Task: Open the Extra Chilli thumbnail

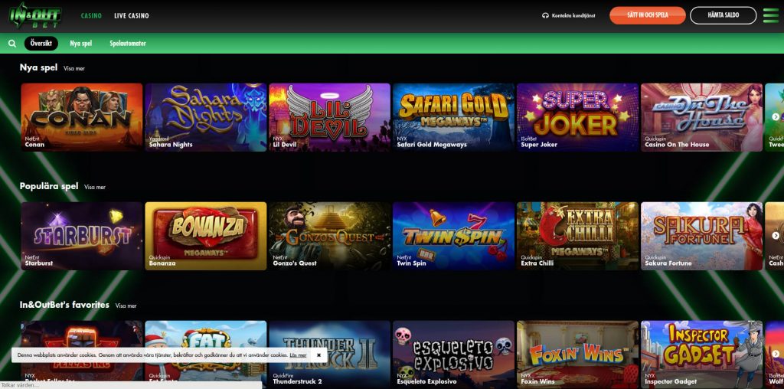Action: 578,236
